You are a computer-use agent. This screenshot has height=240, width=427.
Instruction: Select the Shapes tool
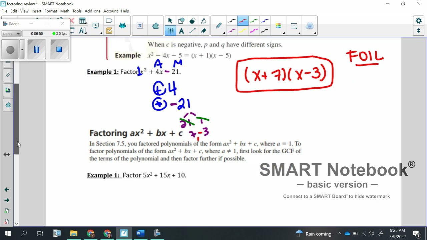pyautogui.click(x=181, y=21)
